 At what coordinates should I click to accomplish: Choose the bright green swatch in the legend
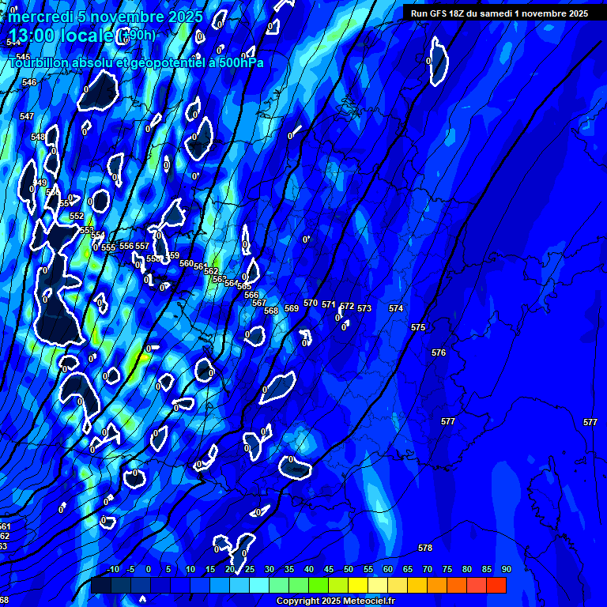[319, 586]
